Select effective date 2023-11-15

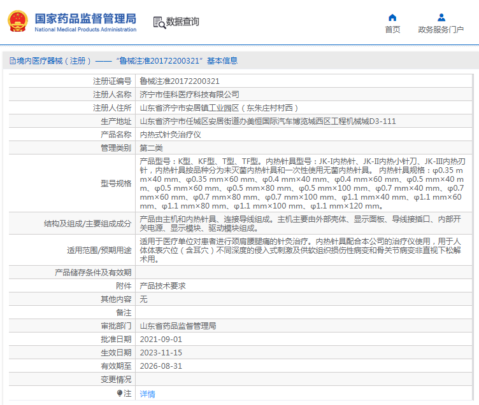(x=161, y=352)
